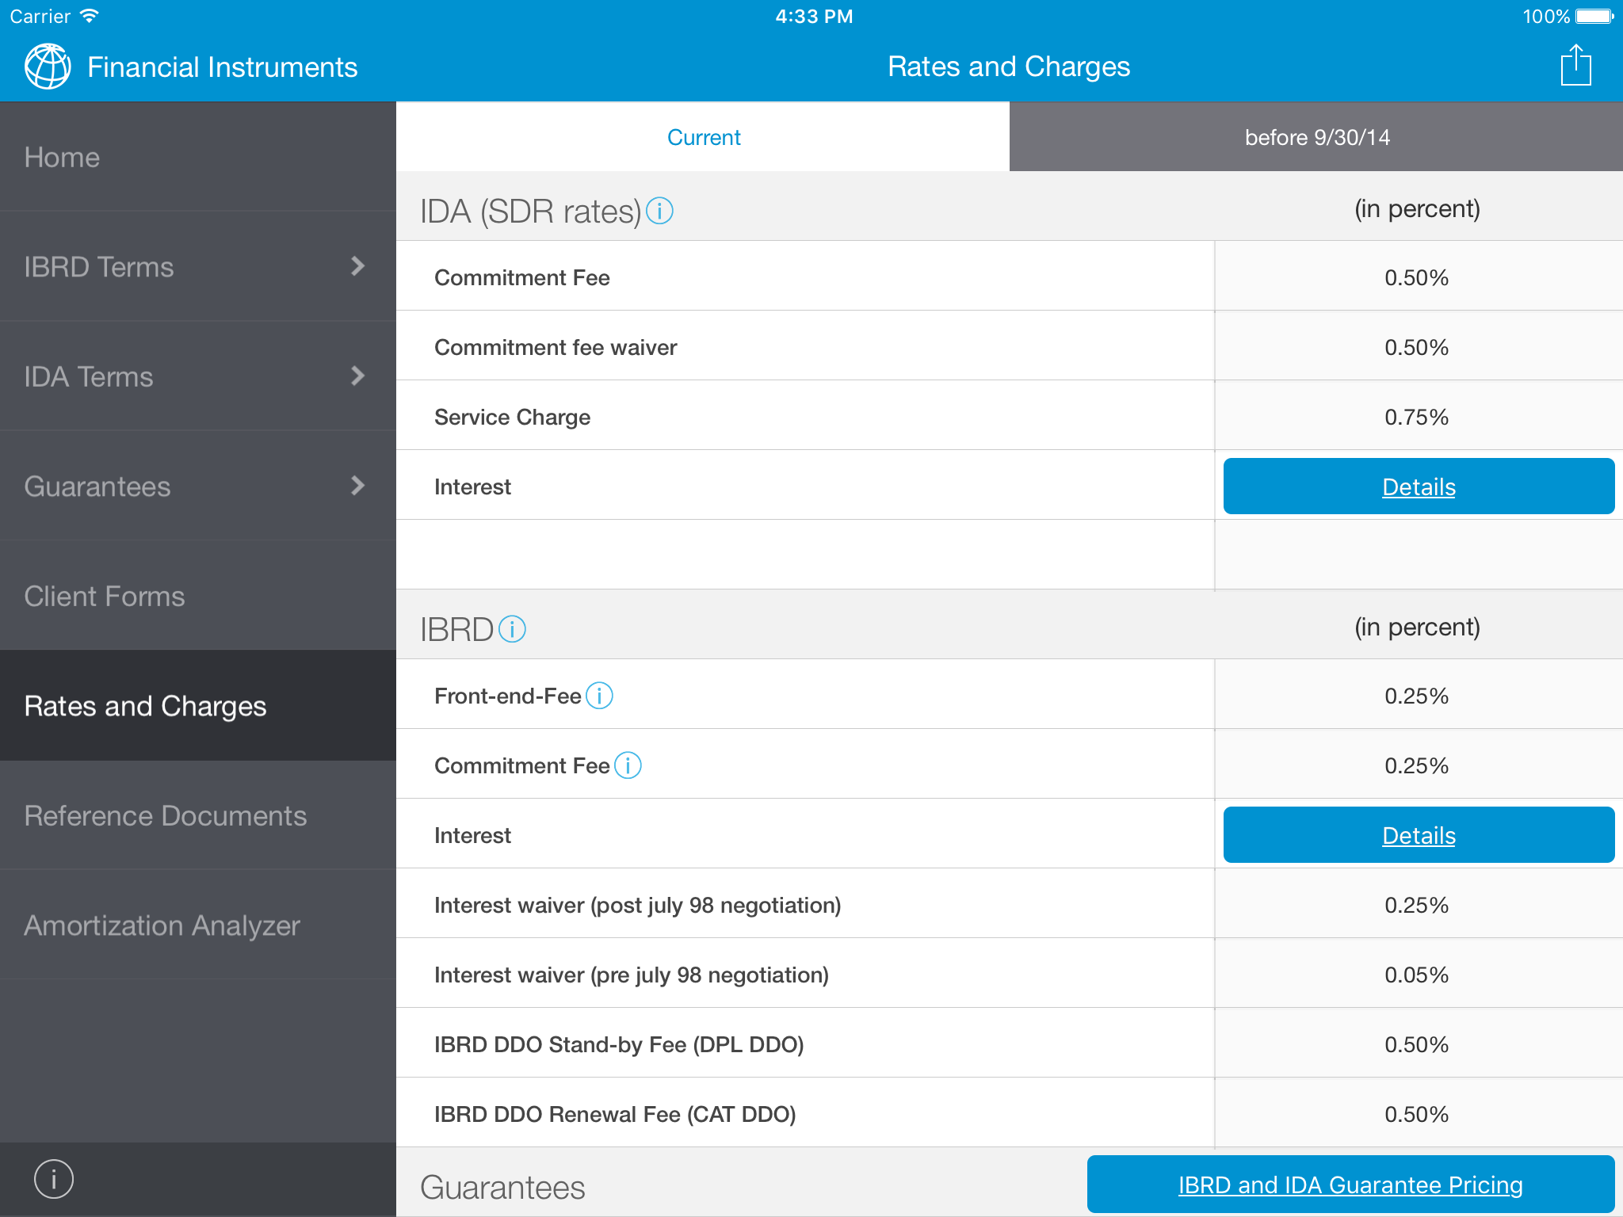1623x1217 pixels.
Task: Expand the Guarantees sidebar chevron
Action: 357,486
